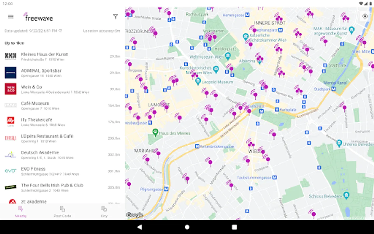Select the title 'Café Museum'
The image size is (374, 234).
point(35,103)
